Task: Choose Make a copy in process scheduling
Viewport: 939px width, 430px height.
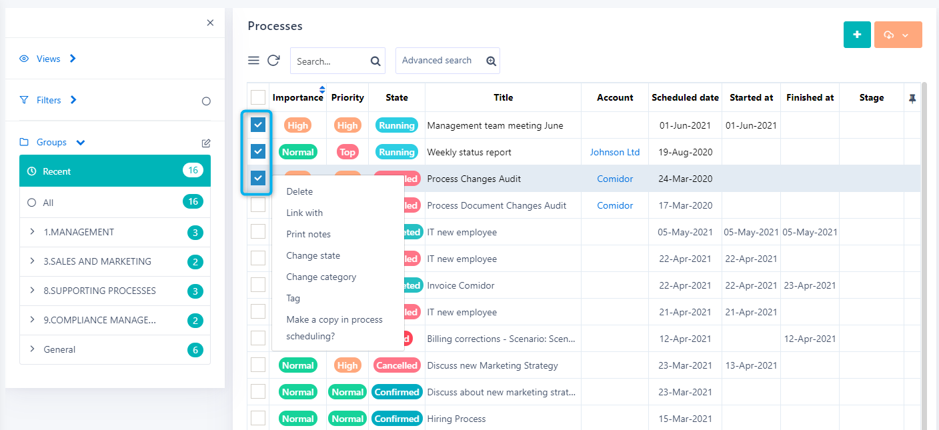Action: (x=334, y=328)
